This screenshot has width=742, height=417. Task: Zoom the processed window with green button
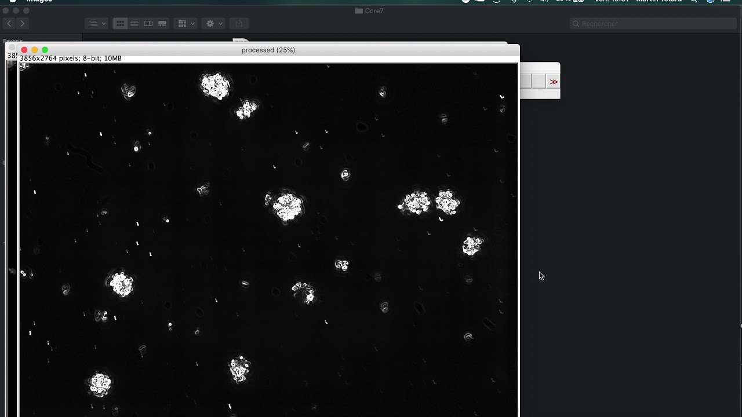click(45, 50)
